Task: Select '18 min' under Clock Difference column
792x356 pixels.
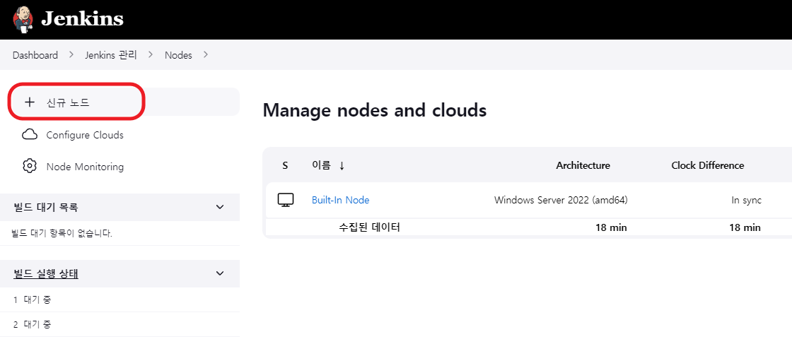Action: pos(745,227)
